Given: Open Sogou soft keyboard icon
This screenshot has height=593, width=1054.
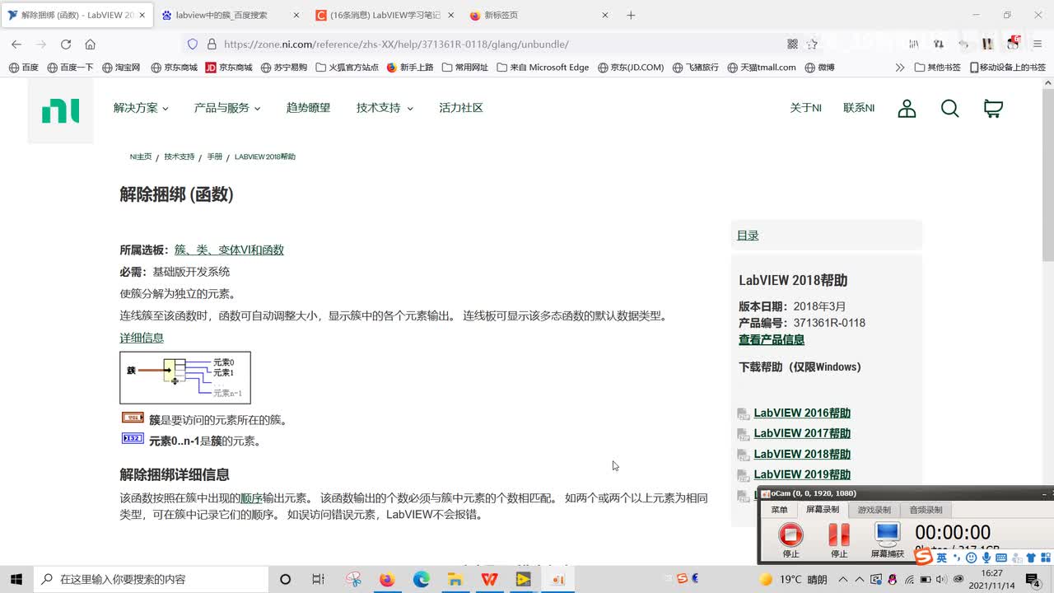Looking at the screenshot, I should (x=1000, y=558).
